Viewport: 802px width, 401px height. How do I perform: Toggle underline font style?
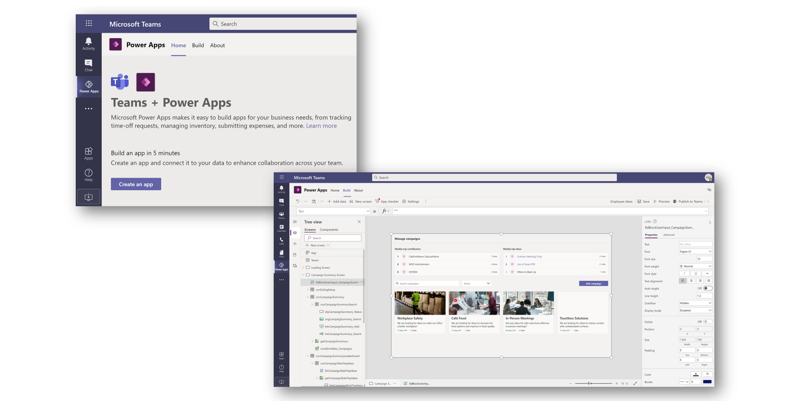pos(696,273)
